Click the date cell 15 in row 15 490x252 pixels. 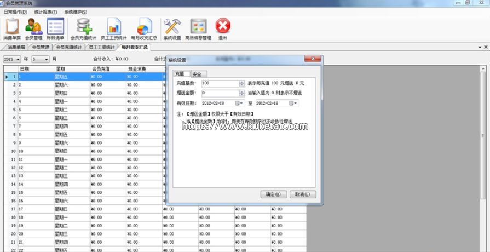tap(36, 192)
